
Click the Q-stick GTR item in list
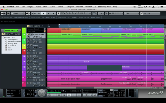(12, 46)
